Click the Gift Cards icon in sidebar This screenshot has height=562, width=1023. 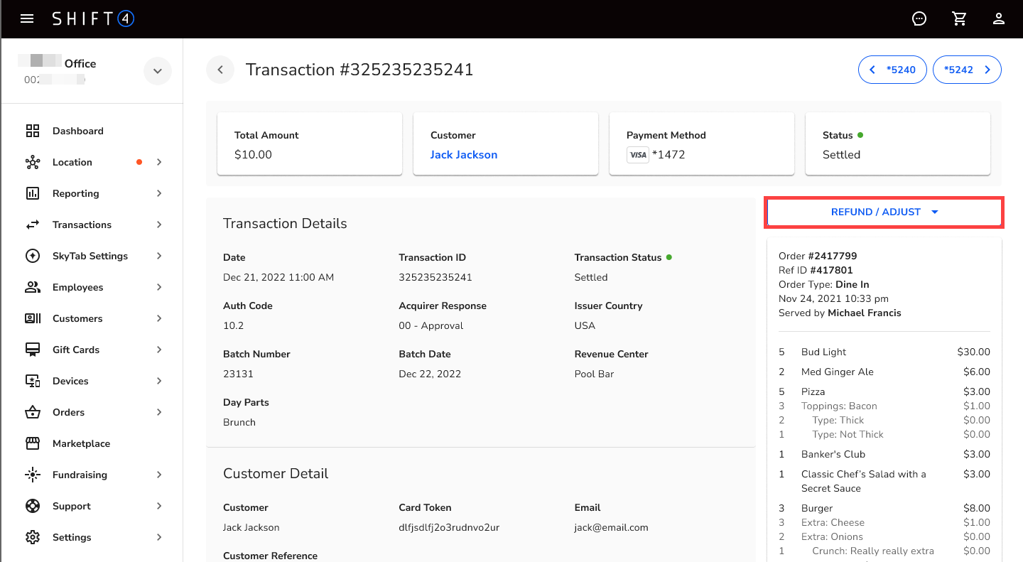(32, 350)
